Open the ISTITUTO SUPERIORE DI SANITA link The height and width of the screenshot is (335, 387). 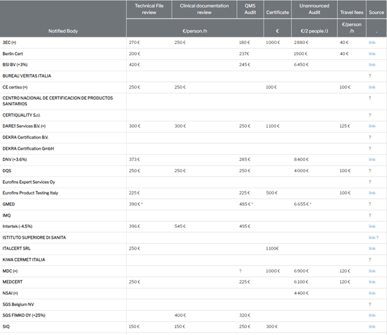(x=371, y=237)
